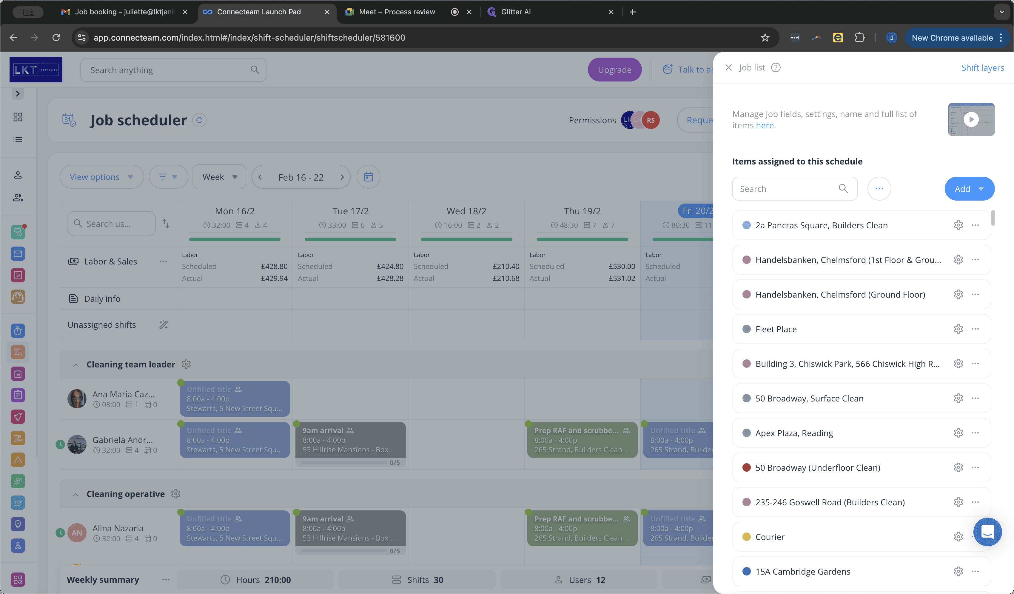
Task: Play the Job list tutorial video thumbnail
Action: [x=971, y=119]
